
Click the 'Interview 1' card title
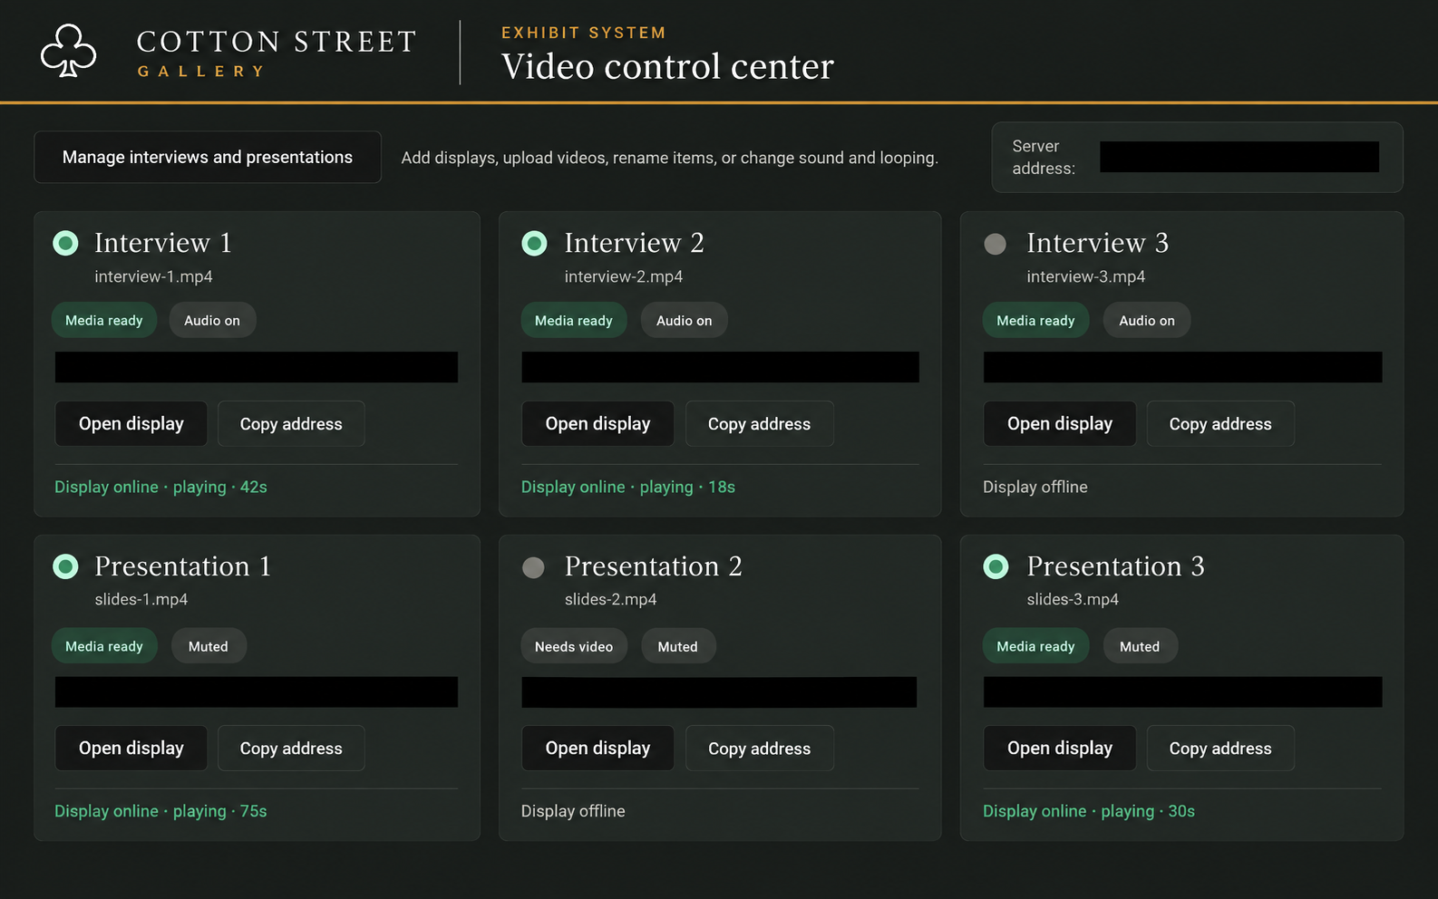point(163,243)
